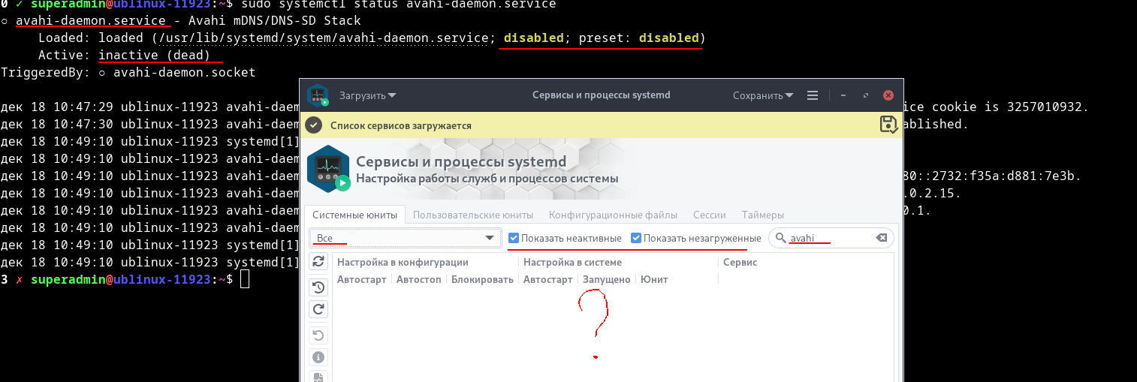1137x382 pixels.
Task: Click the refresh list icon in the left toolbar
Action: pos(318,261)
